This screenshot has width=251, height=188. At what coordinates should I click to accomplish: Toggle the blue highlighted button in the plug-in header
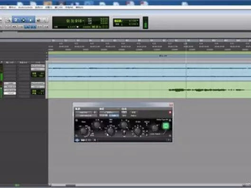tap(114, 115)
